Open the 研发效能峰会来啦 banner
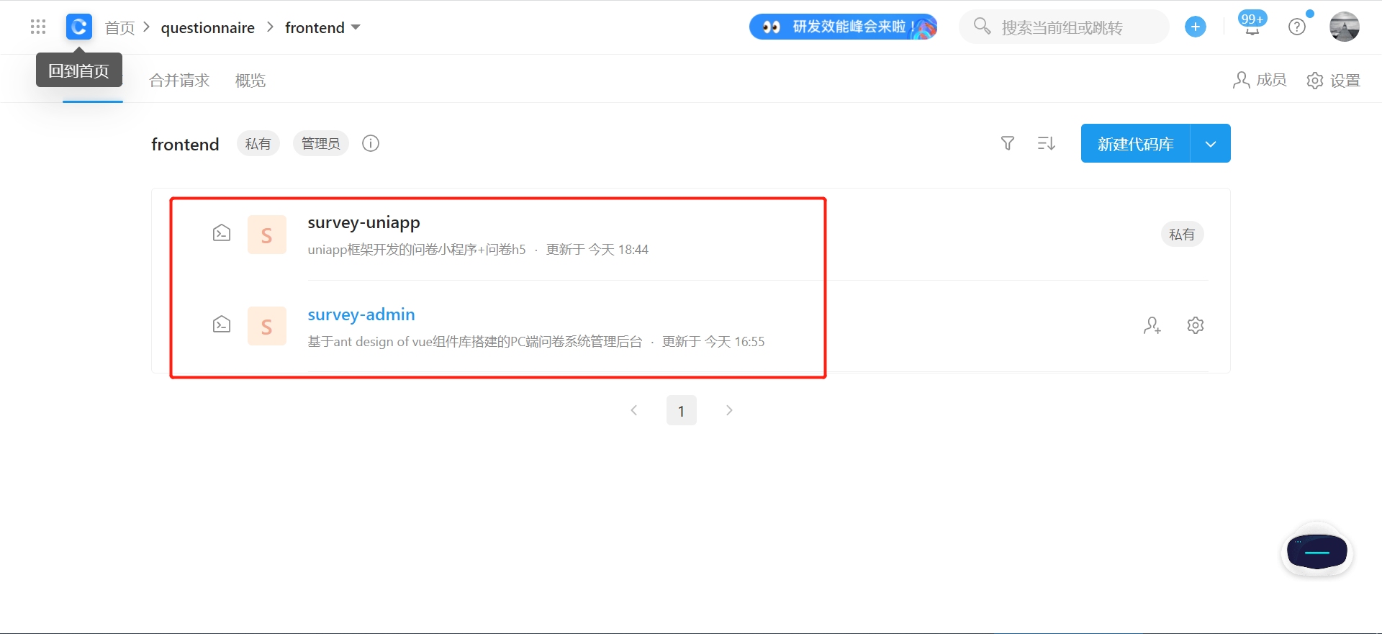This screenshot has height=634, width=1382. coord(843,27)
